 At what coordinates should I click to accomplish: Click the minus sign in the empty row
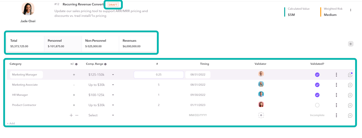[77, 115]
